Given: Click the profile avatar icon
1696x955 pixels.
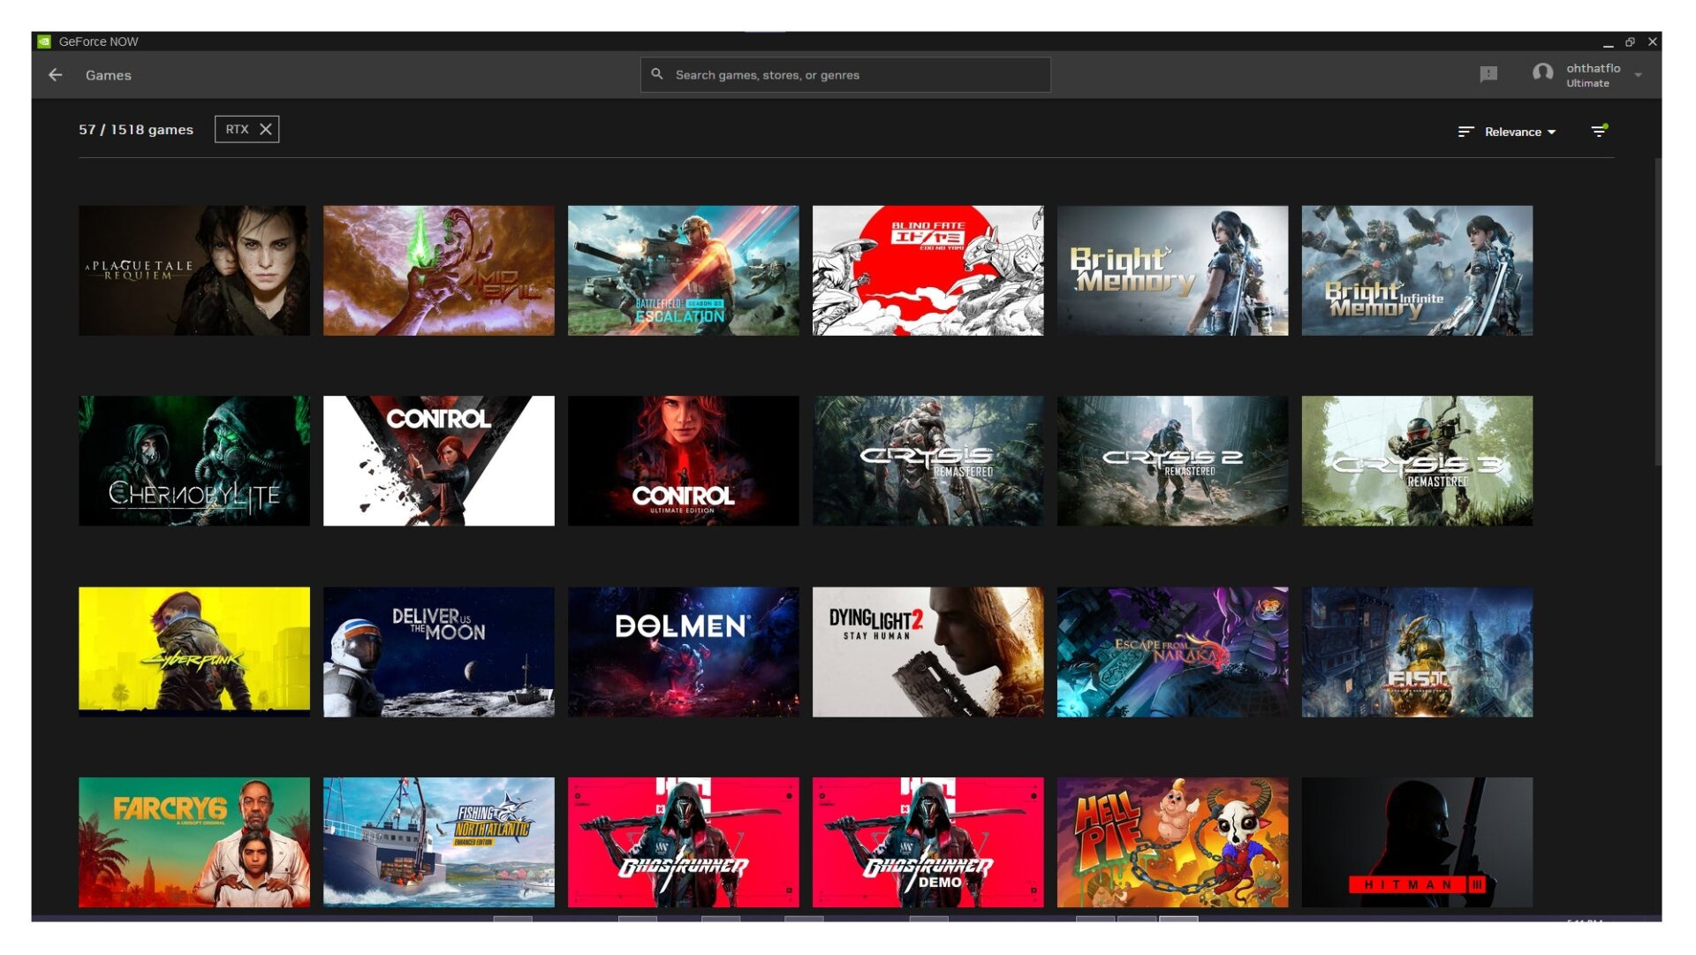Looking at the screenshot, I should tap(1541, 74).
